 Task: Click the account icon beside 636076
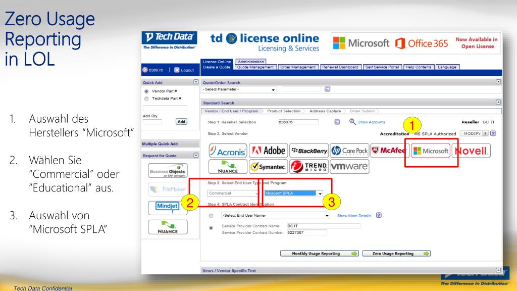pyautogui.click(x=145, y=70)
